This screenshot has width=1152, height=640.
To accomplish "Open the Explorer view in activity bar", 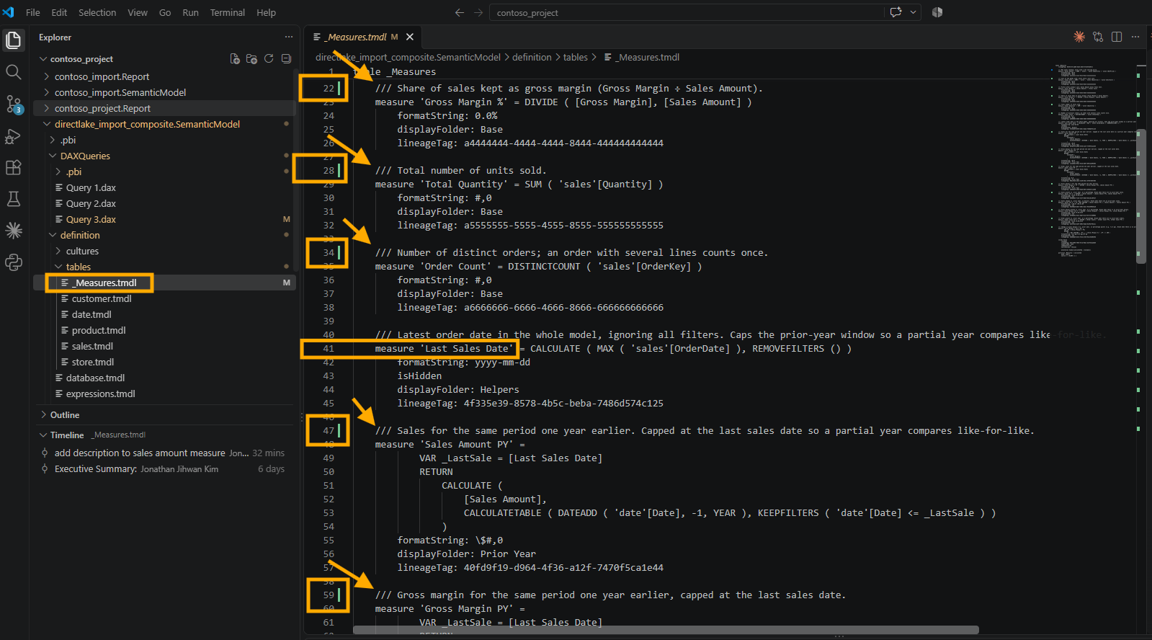I will (14, 40).
